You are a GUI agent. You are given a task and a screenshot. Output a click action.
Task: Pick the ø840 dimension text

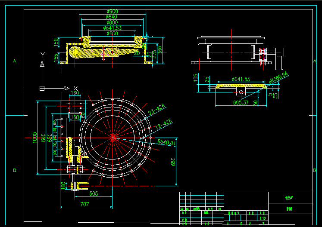pos(112,17)
